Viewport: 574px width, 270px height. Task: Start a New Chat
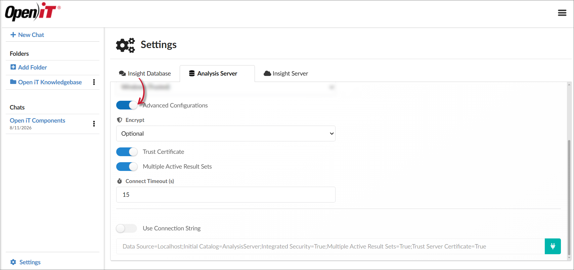[27, 35]
